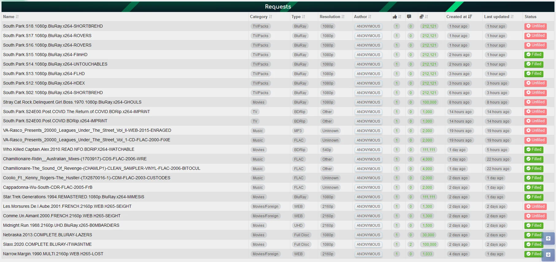Open the Narrow.Margin.1990 request link
Image resolution: width=556 pixels, height=262 pixels.
(53, 254)
